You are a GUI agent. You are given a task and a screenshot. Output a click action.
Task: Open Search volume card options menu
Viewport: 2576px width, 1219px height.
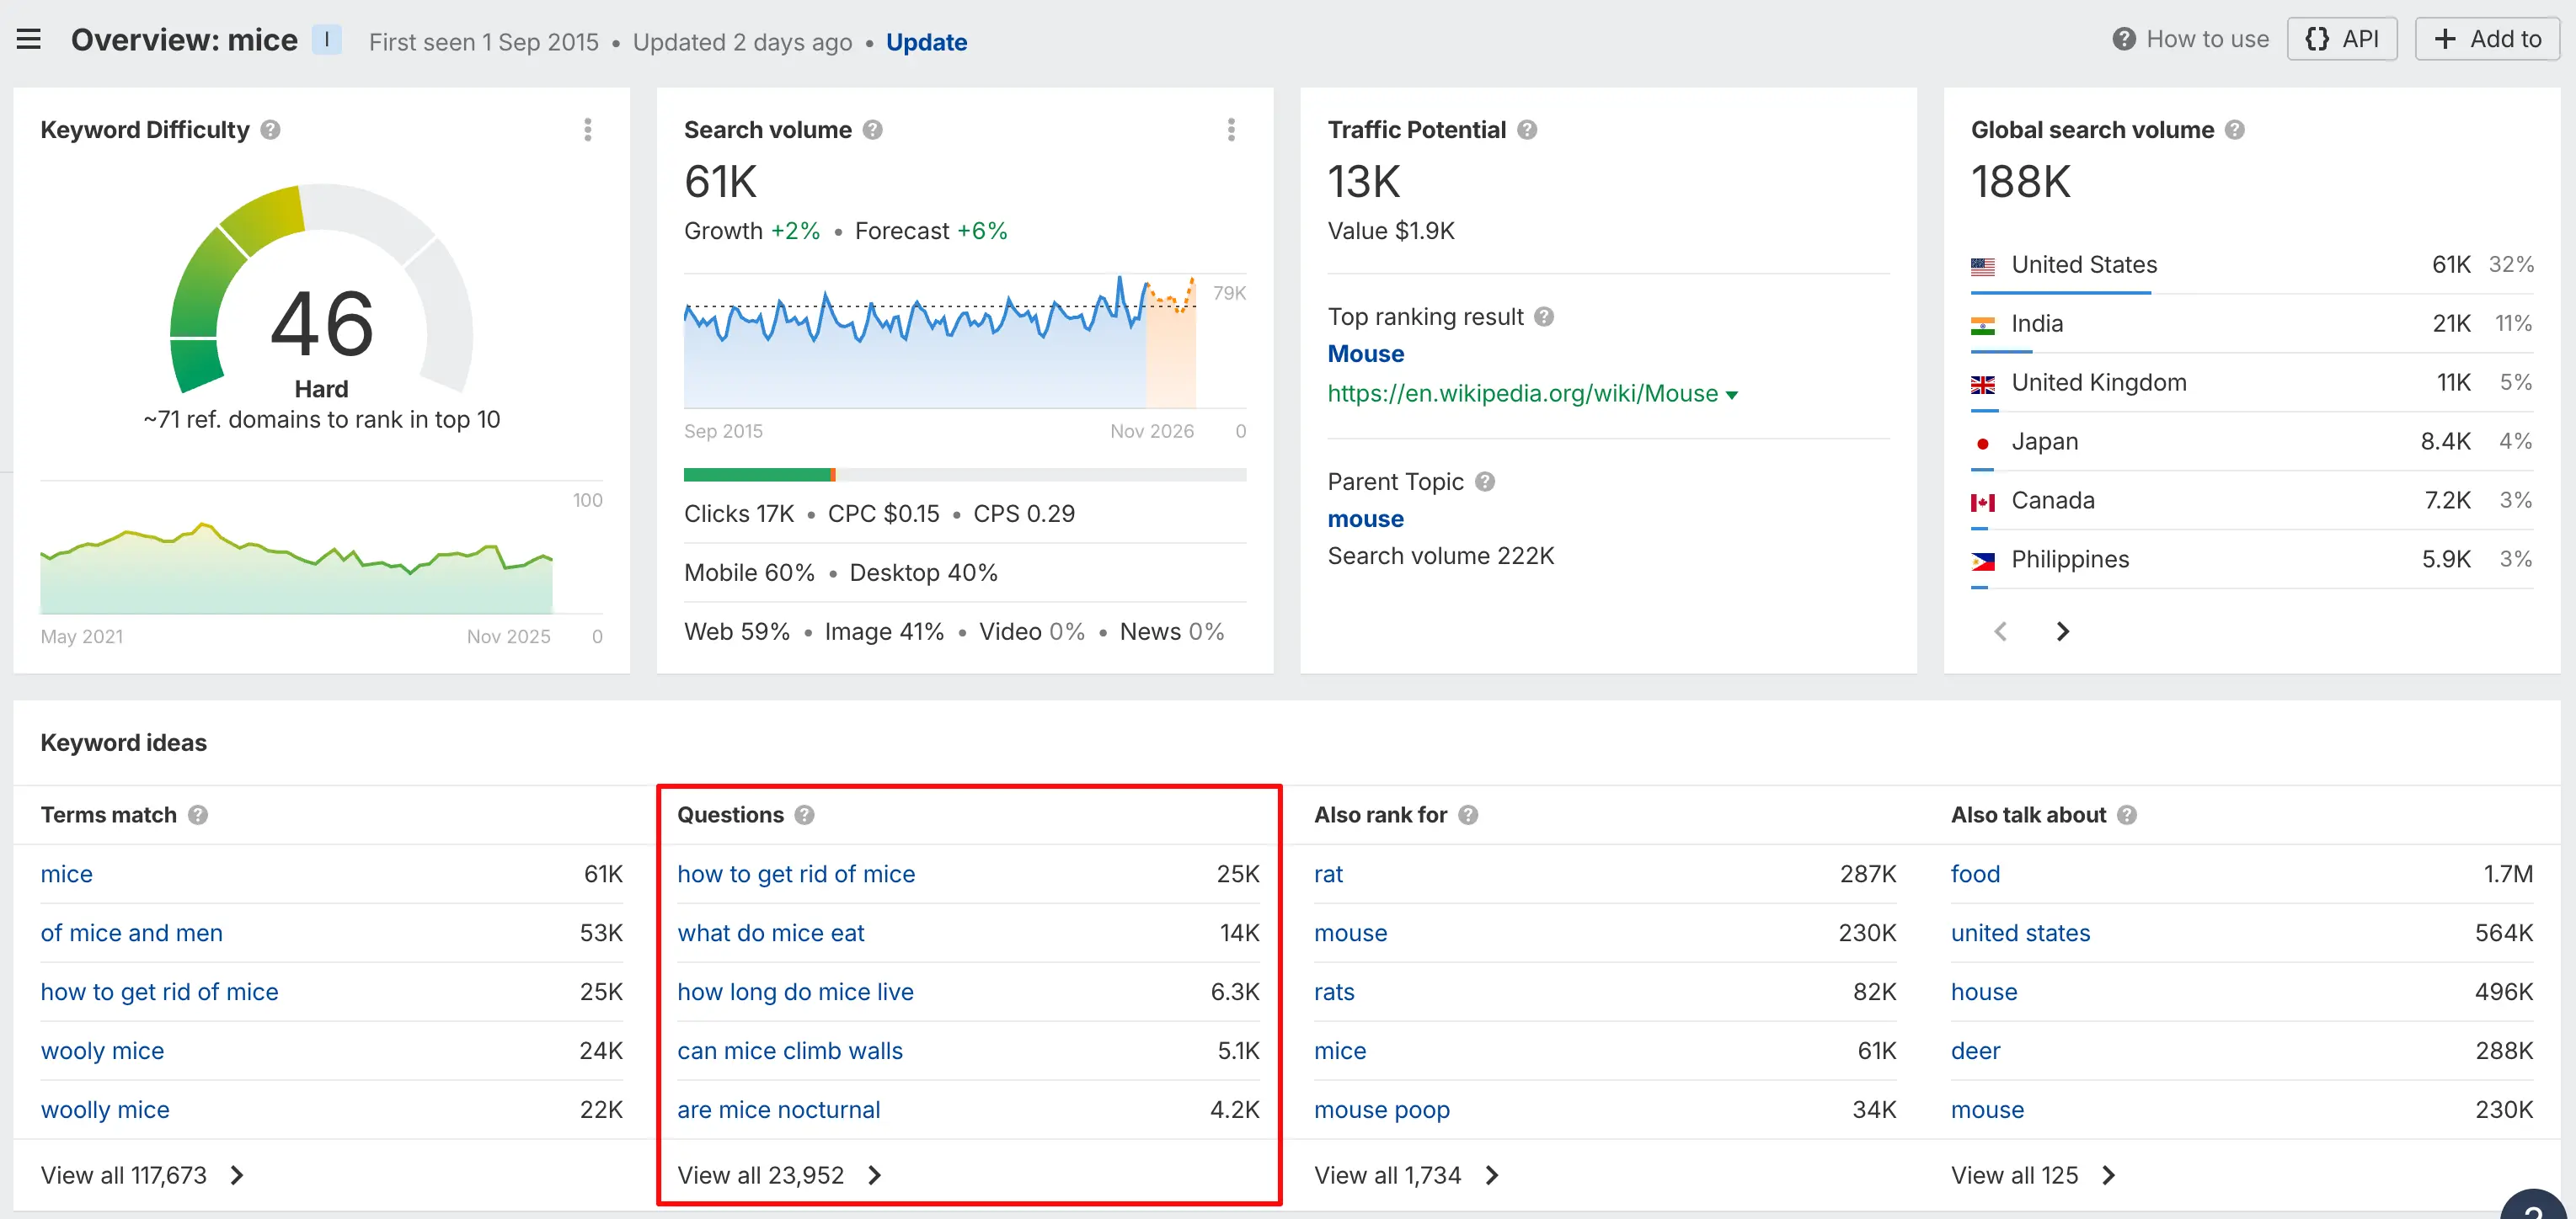click(1231, 130)
